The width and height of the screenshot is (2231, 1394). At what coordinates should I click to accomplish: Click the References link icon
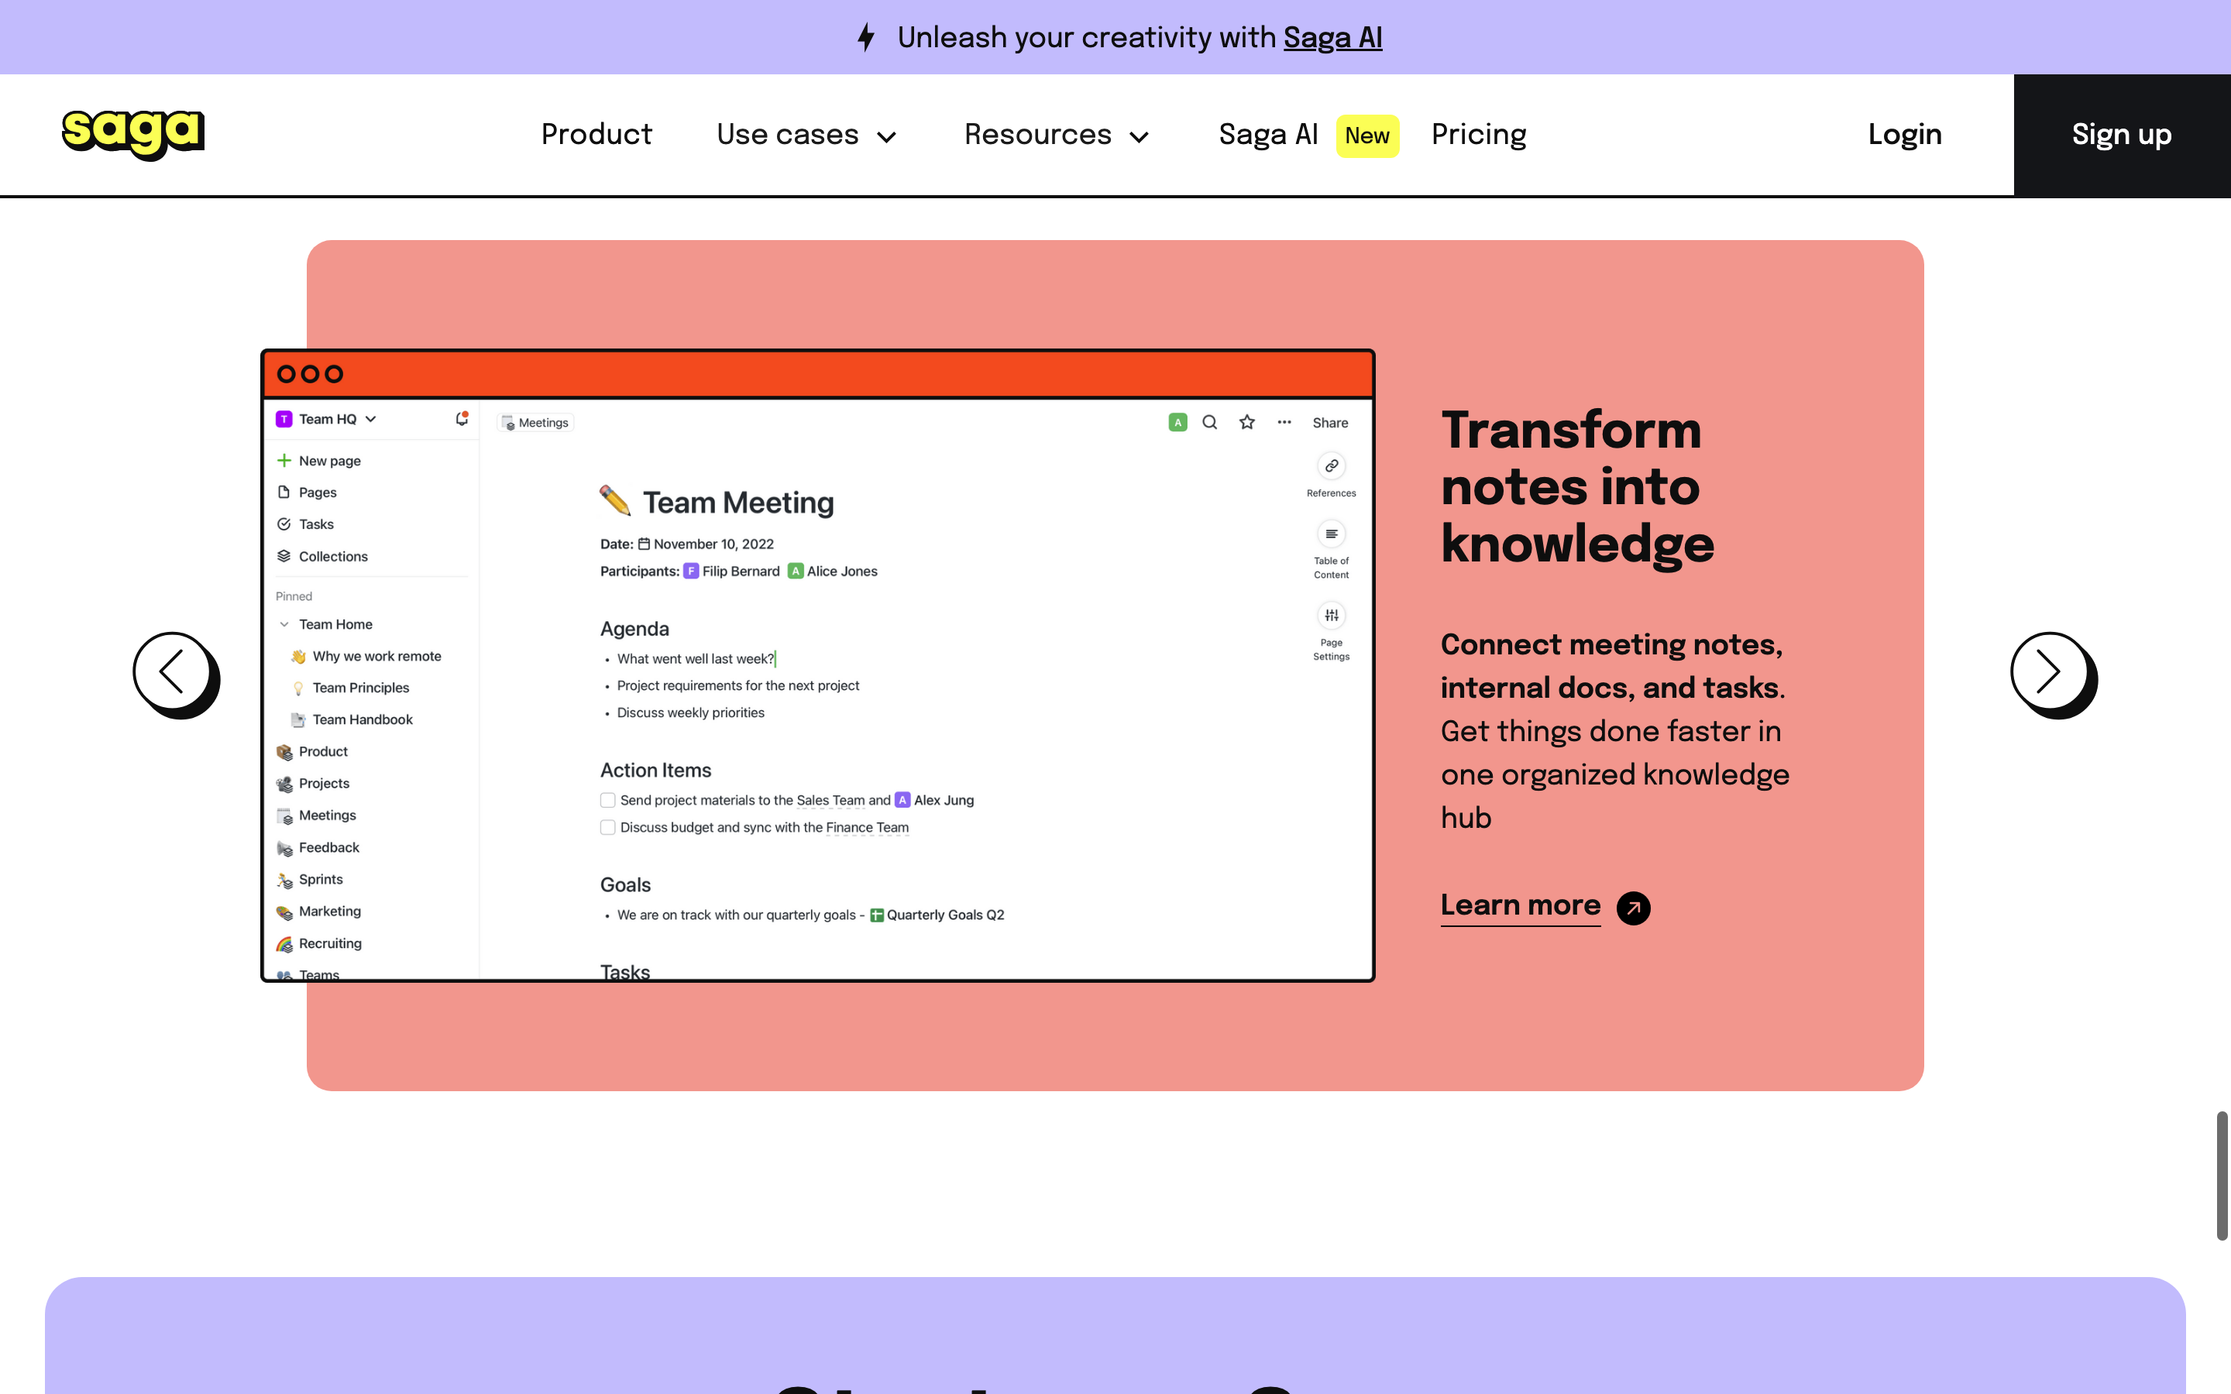(x=1331, y=466)
